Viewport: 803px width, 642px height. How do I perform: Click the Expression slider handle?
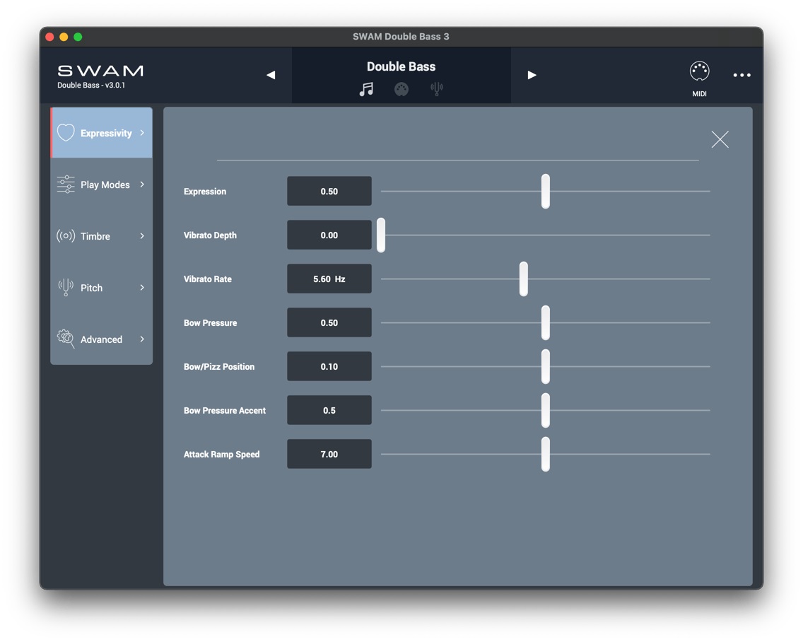pyautogui.click(x=546, y=191)
